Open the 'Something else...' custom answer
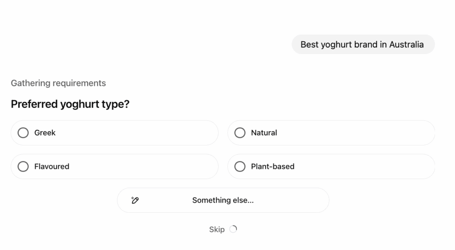The height and width of the screenshot is (250, 455). (x=223, y=200)
